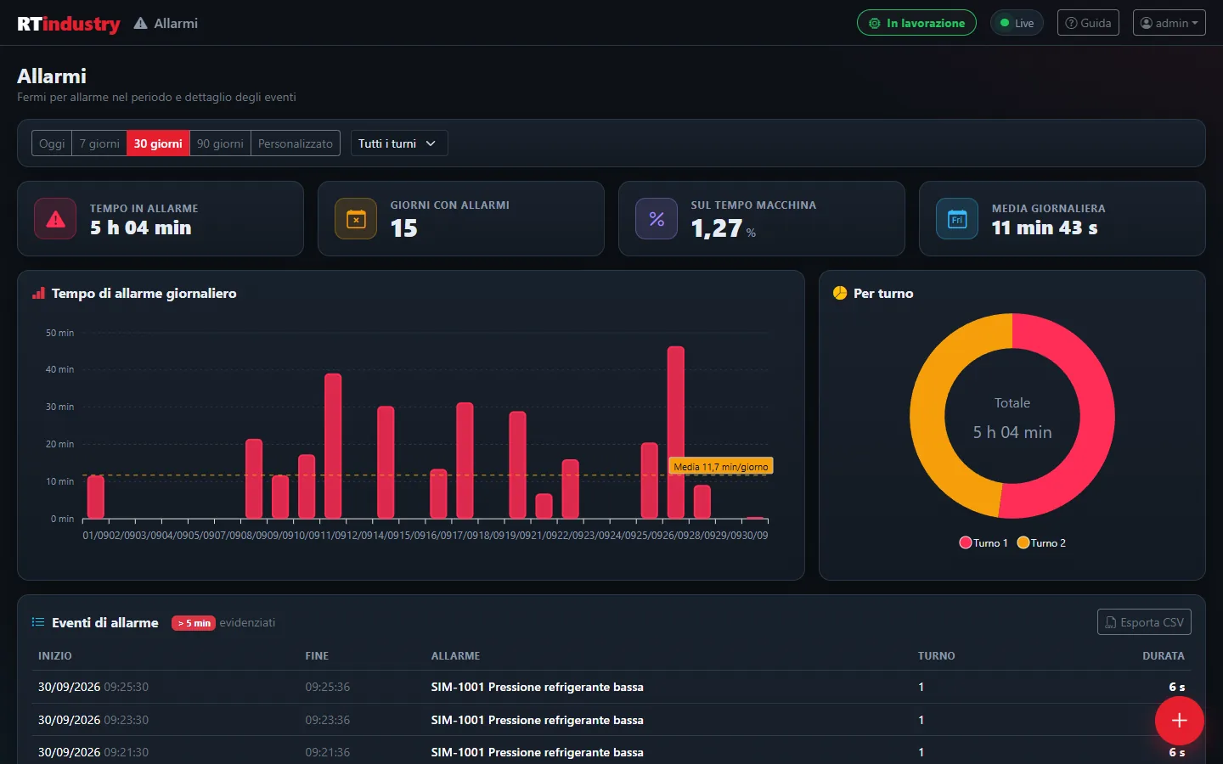Click the 5 h 04 min total in donut

[x=1012, y=432]
